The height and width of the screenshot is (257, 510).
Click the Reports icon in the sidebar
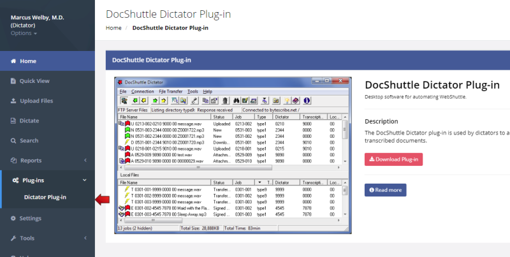point(13,160)
